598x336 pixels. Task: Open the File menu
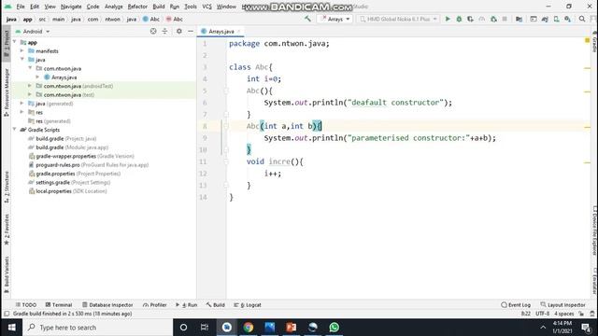click(x=21, y=7)
